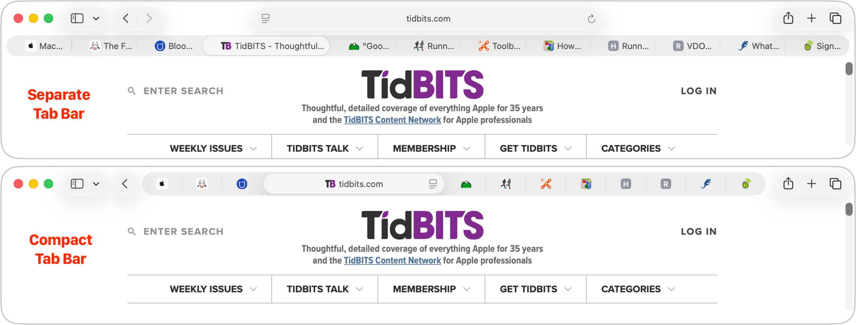Click the page menu icon inside compact tidbits.com tab
This screenshot has height=325, width=856.
point(433,184)
